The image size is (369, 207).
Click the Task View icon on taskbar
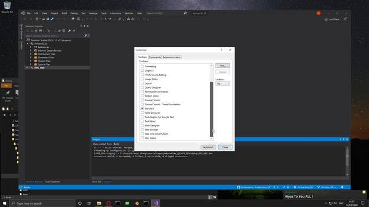click(x=89, y=203)
